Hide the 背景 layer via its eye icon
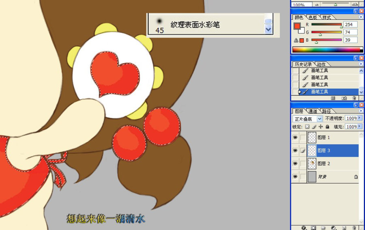This screenshot has height=230, width=365. pos(295,177)
